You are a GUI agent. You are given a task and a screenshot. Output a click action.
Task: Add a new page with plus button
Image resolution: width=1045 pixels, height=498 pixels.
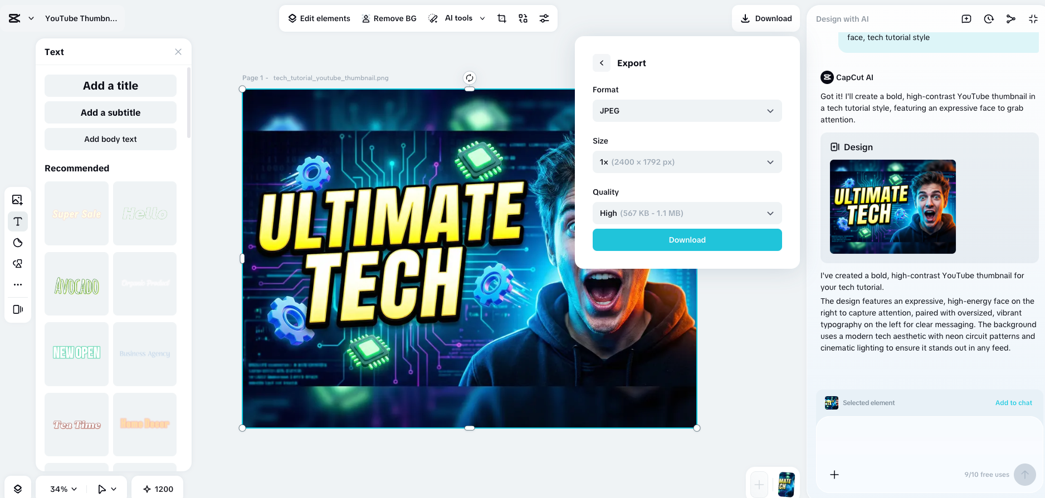click(759, 485)
